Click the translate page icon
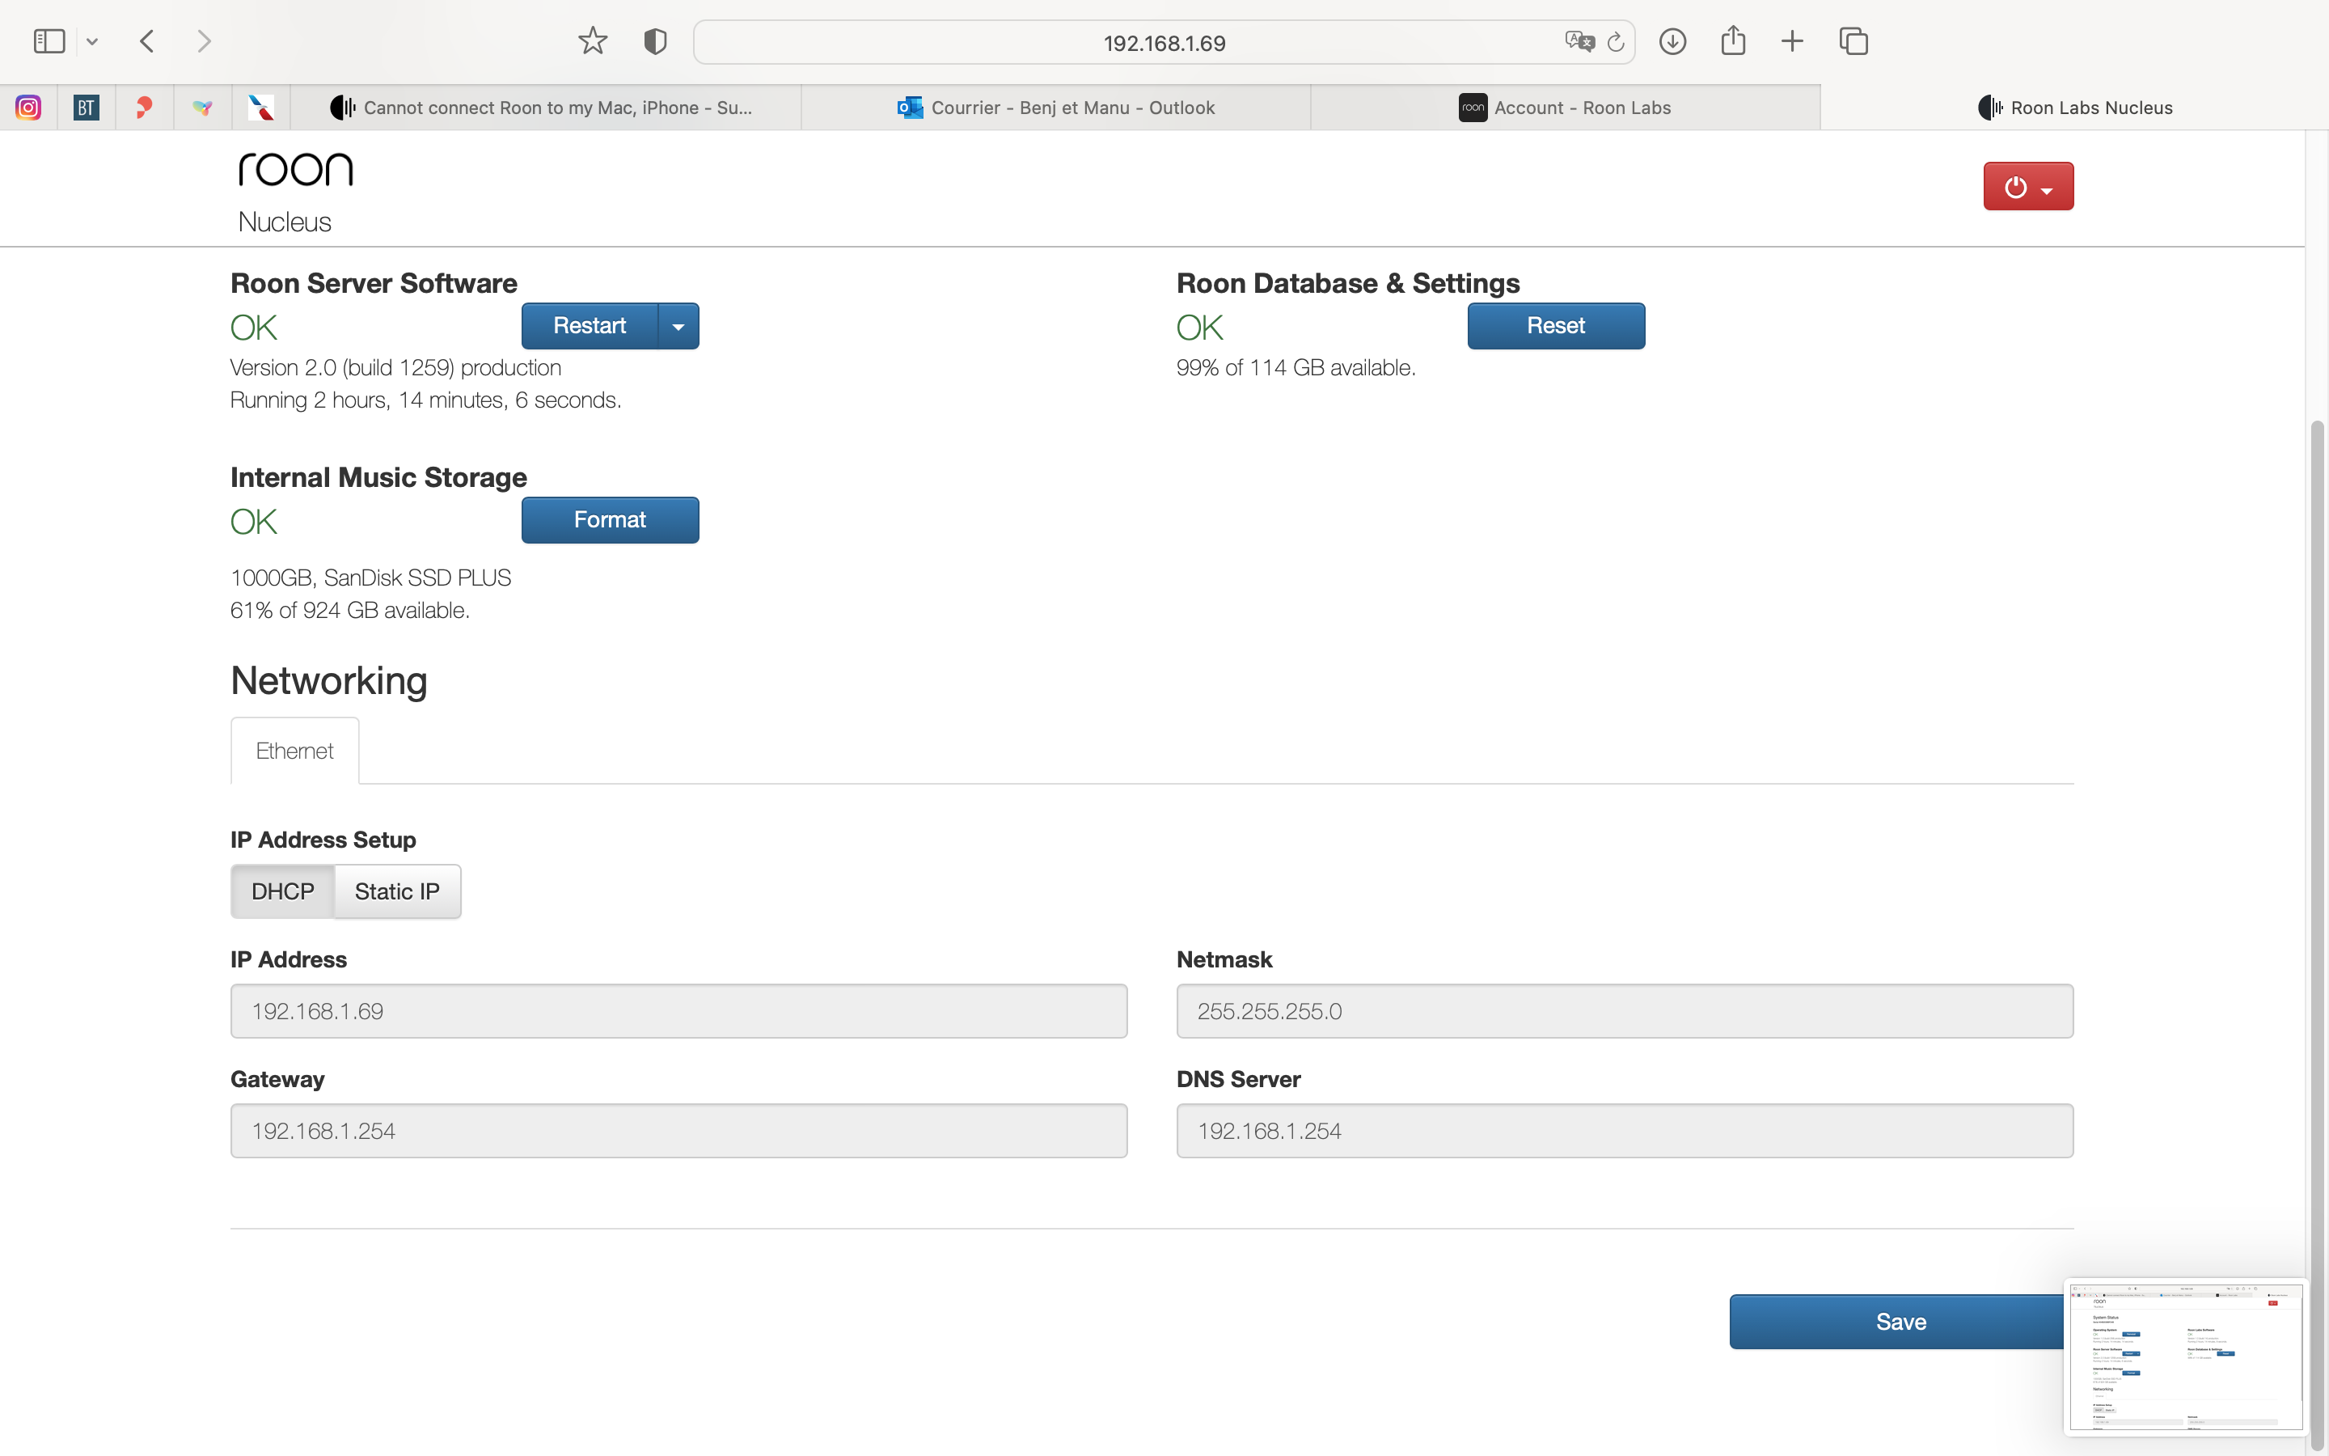 [x=1579, y=41]
